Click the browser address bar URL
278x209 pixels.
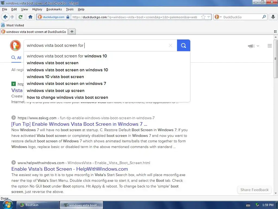(x=135, y=17)
